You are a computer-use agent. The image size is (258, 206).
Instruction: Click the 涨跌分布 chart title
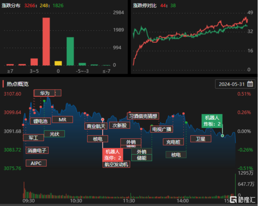click(x=11, y=5)
